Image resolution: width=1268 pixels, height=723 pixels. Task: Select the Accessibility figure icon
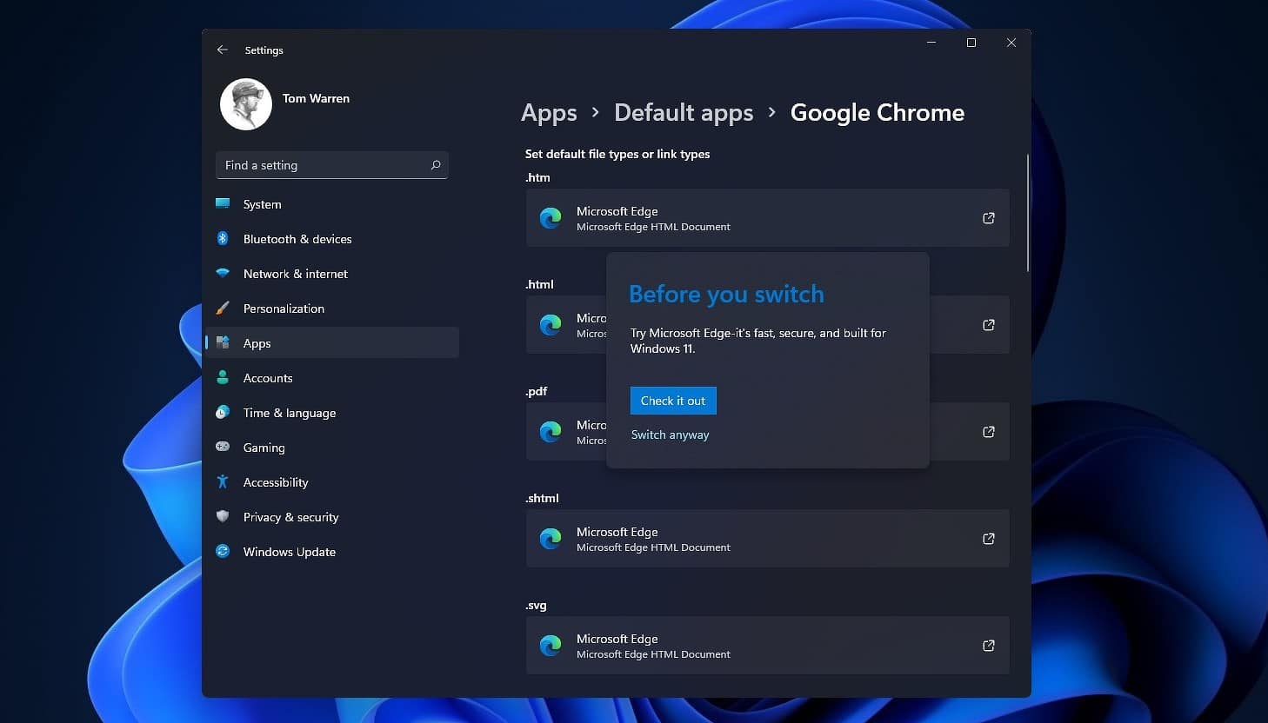(x=223, y=482)
